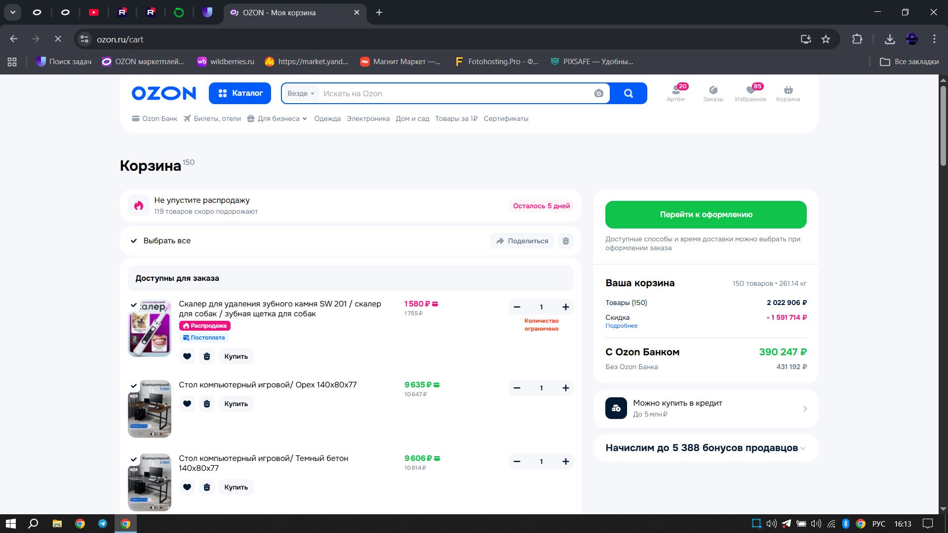Click the blue search magnifier button
Viewport: 948px width, 533px height.
628,93
